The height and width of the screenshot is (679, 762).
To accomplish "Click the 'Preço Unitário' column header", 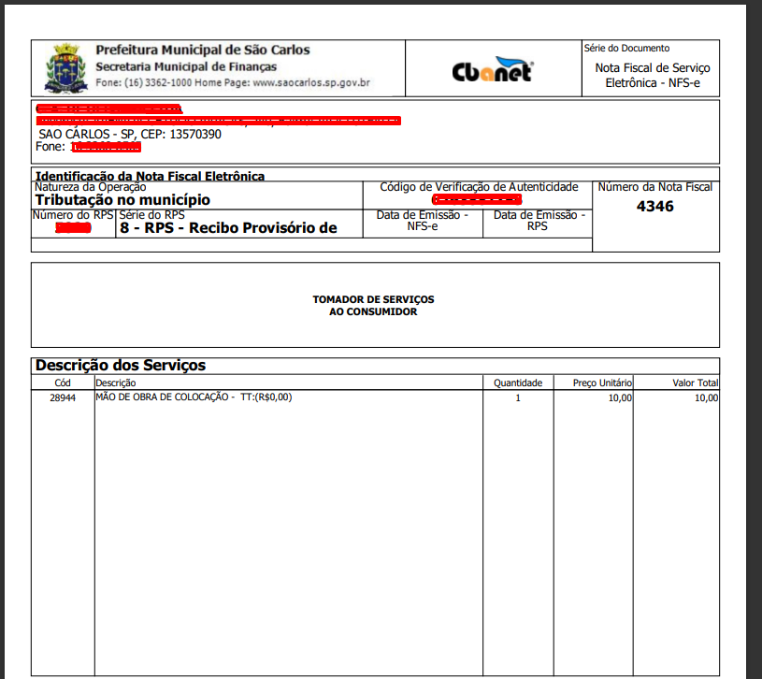I will click(602, 383).
